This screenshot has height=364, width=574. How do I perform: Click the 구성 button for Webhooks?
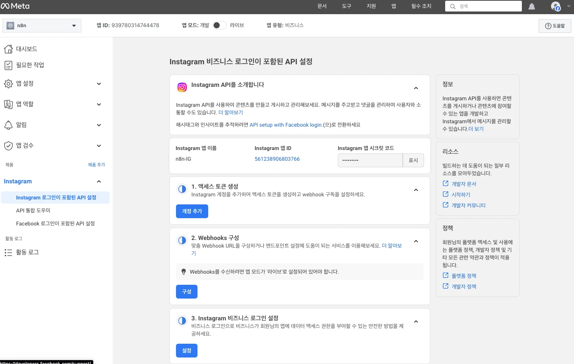pyautogui.click(x=187, y=292)
